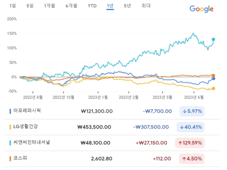Click the 2023년 5월 axis label
227x170 pixels.
tap(163, 97)
